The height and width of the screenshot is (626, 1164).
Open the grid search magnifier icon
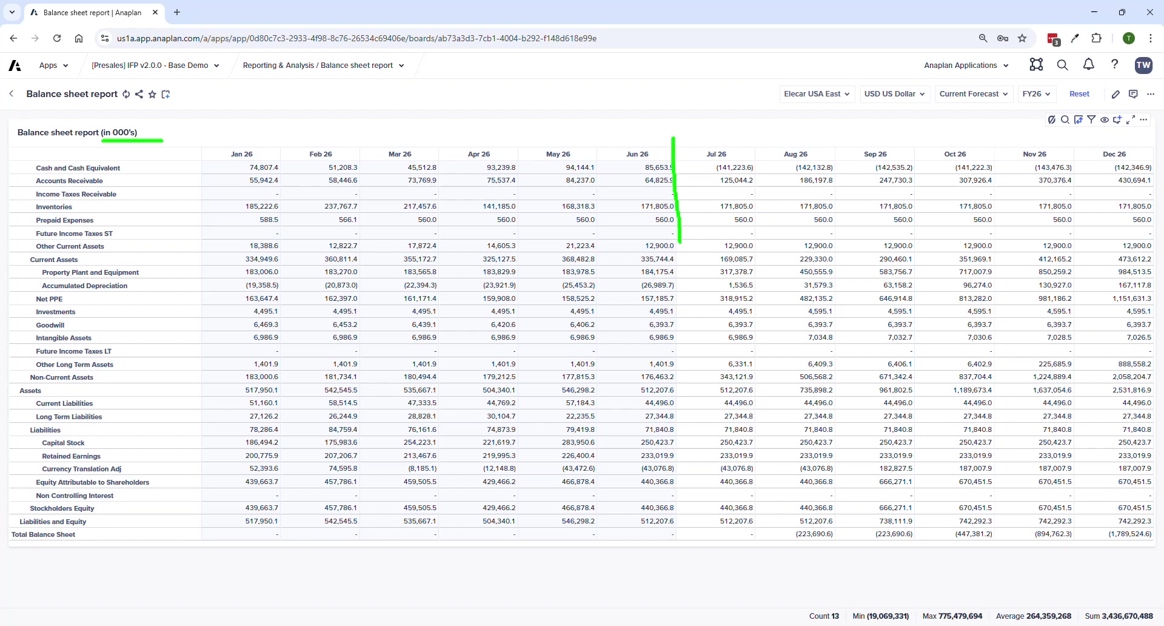[1065, 119]
